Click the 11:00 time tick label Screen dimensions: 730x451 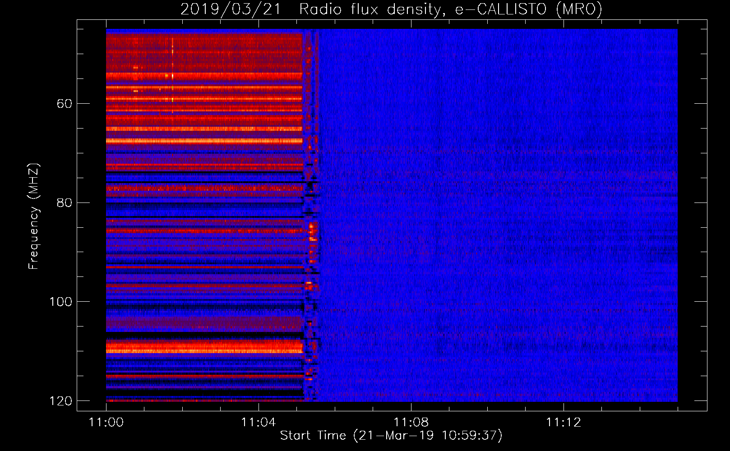point(106,423)
